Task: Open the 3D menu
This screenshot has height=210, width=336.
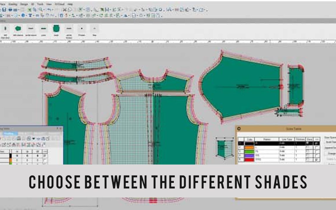Action: [x=32, y=4]
